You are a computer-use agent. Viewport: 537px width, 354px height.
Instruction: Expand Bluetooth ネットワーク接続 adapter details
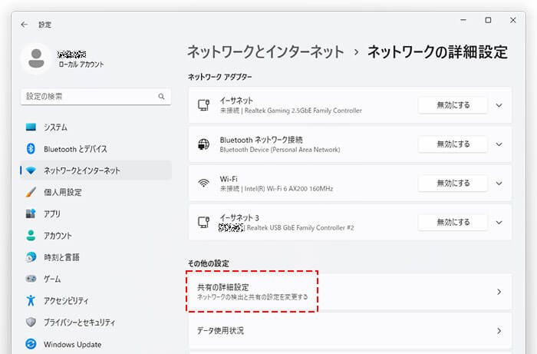499,144
